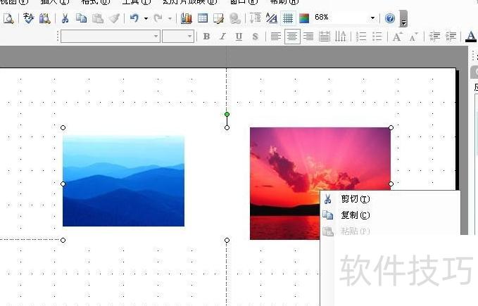This screenshot has width=478, height=306.
Task: Apply a bulleted list
Action: (377, 37)
